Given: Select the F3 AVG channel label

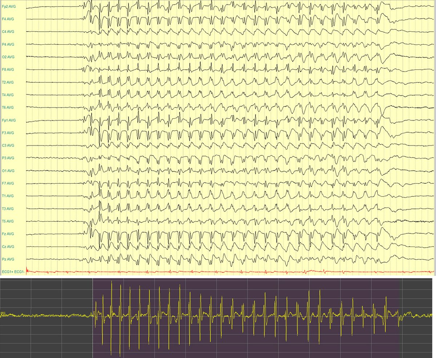Looking at the screenshot, I should click(8, 133).
